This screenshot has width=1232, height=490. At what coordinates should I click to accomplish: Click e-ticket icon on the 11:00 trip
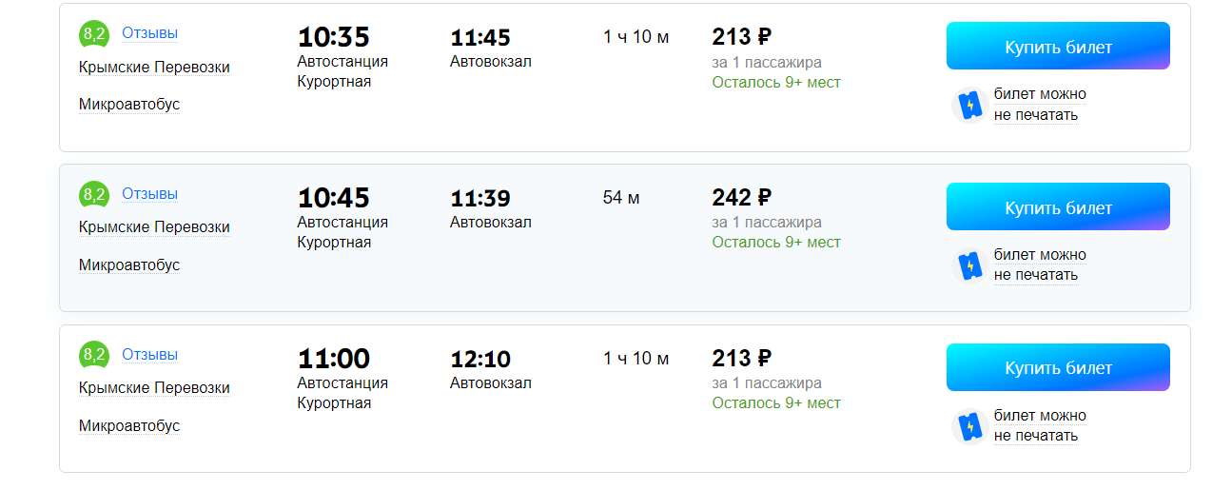click(x=969, y=426)
